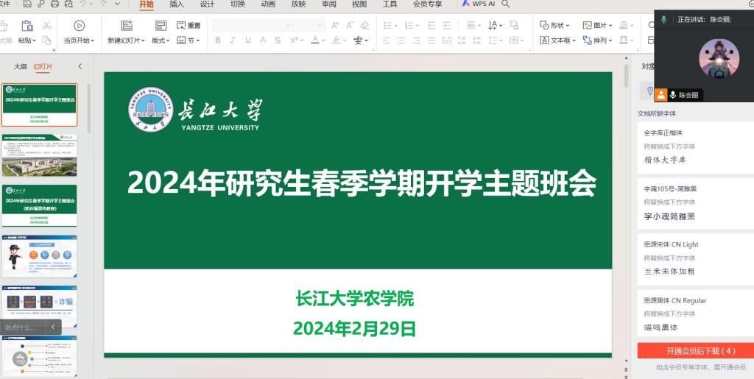Switch to the 插入 ribbon tab
Image resolution: width=754 pixels, height=379 pixels.
click(x=177, y=4)
